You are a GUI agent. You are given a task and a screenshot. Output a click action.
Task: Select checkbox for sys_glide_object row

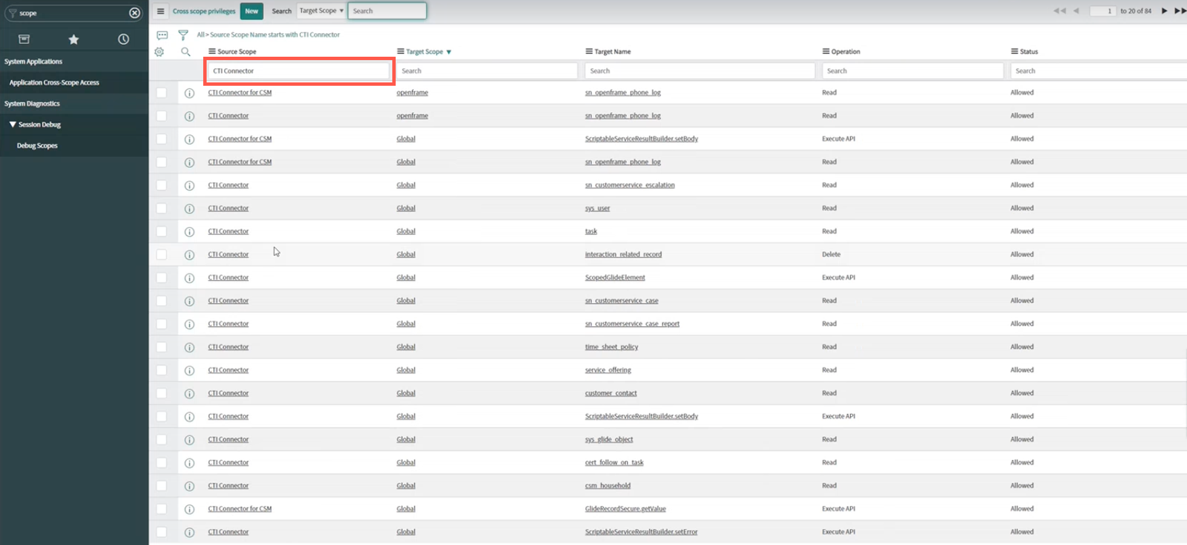coord(161,439)
